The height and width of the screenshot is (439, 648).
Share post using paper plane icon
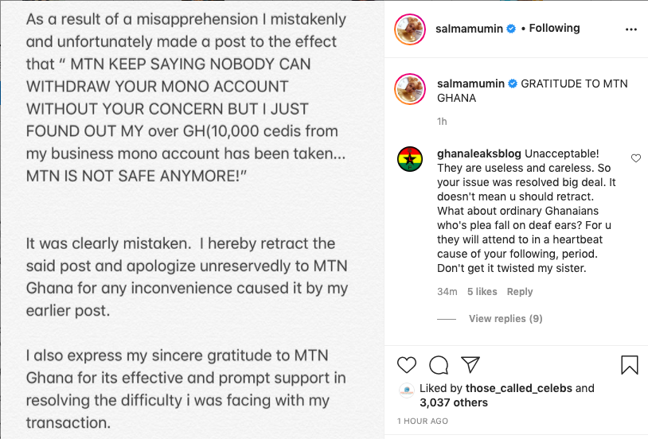[x=470, y=364]
